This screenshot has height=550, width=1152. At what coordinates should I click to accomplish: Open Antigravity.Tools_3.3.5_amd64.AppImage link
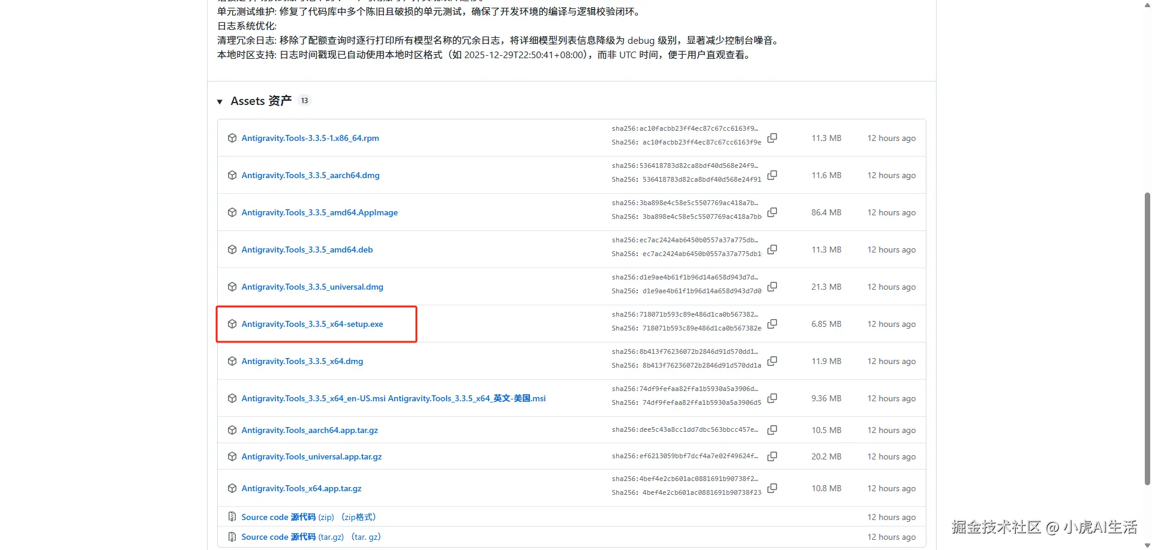click(320, 212)
